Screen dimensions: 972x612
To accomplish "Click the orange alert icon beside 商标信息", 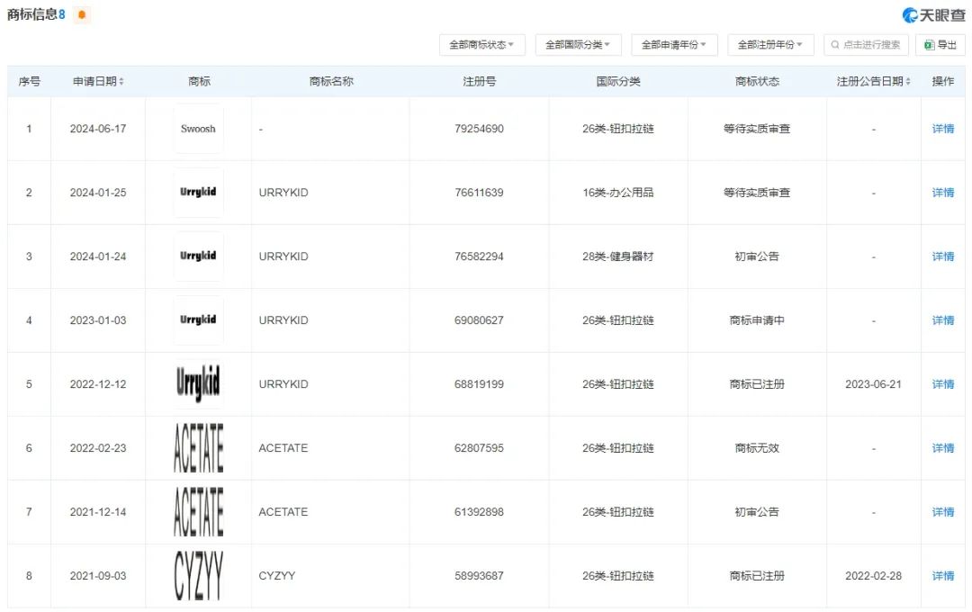I will [82, 14].
